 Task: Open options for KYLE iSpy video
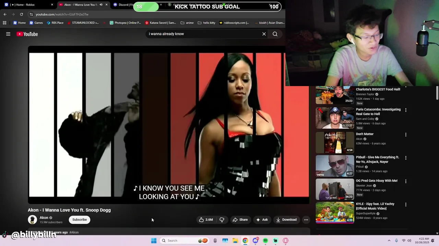click(x=406, y=204)
